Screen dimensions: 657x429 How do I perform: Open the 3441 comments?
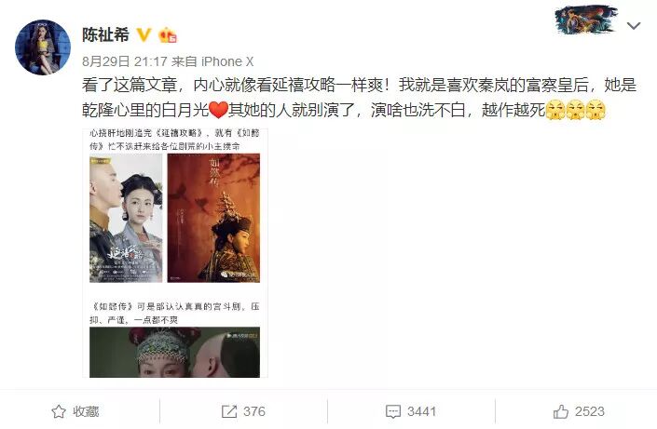click(x=421, y=411)
